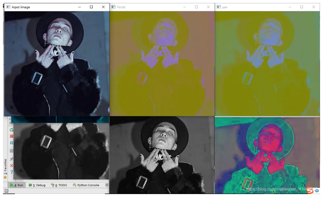The image size is (323, 200).
Task: Focus the window by its Ycrcb title
Action: click(x=121, y=7)
